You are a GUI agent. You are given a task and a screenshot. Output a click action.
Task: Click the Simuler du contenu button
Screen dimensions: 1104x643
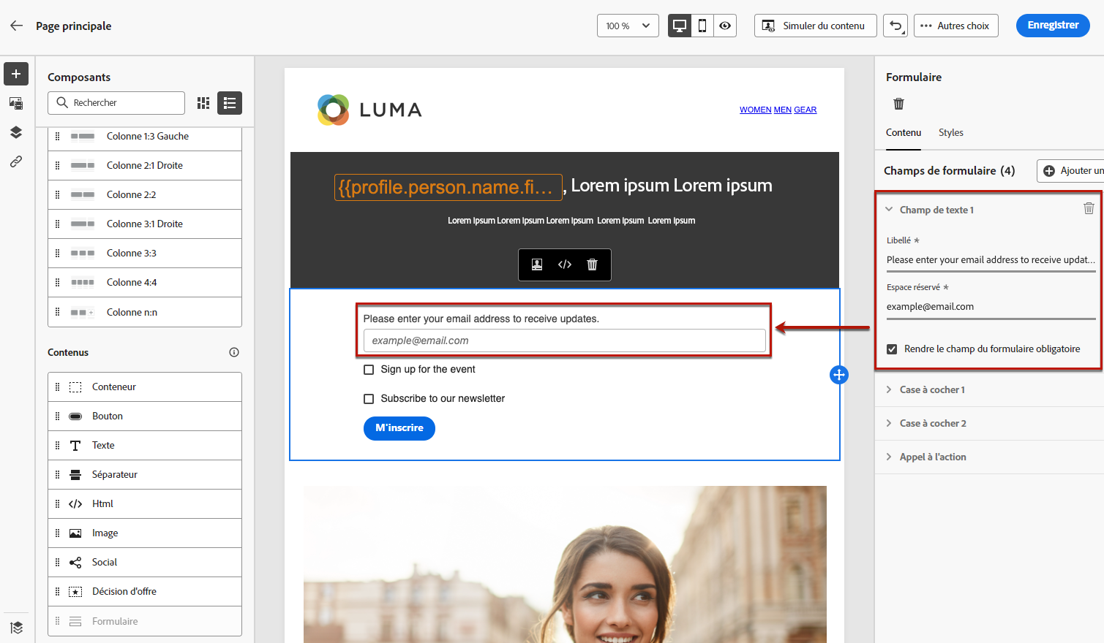(815, 26)
